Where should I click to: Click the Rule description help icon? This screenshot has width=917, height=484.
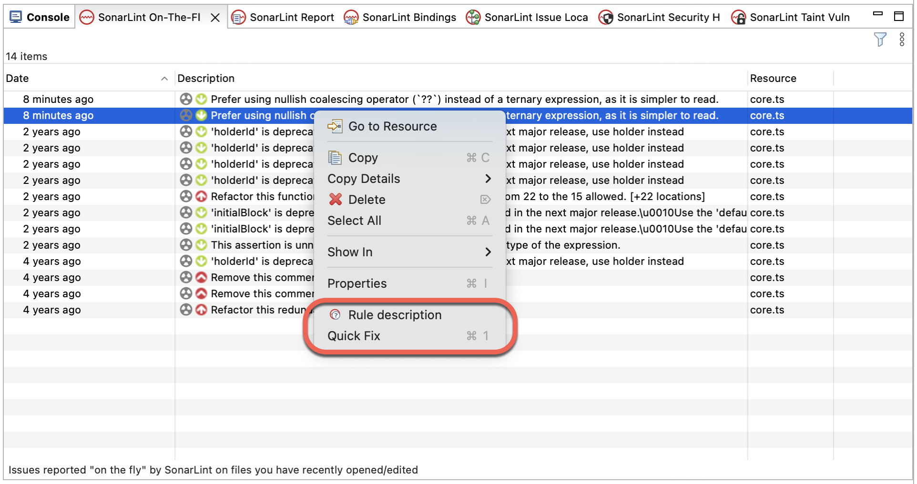pyautogui.click(x=335, y=314)
